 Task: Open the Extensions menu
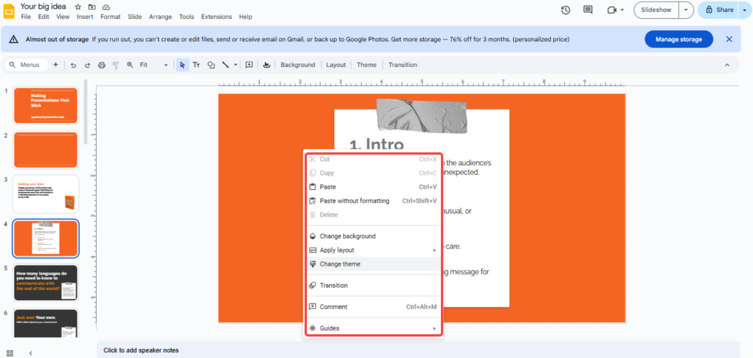pos(216,16)
